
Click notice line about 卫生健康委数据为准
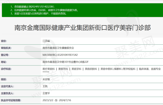coord(44,10)
